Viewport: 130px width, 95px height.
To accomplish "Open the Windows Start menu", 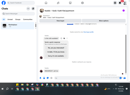I will coord(2,89).
